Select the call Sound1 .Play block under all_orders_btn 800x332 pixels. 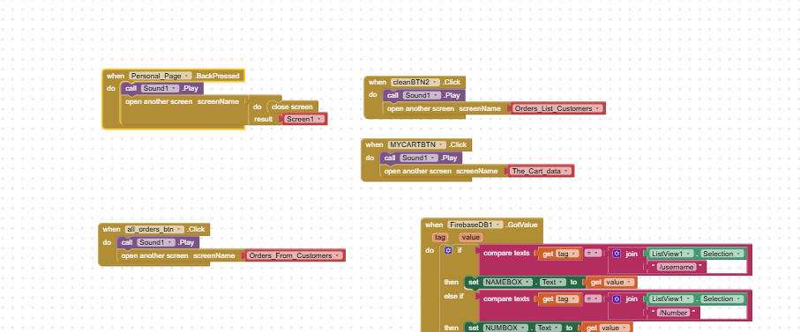click(x=158, y=242)
